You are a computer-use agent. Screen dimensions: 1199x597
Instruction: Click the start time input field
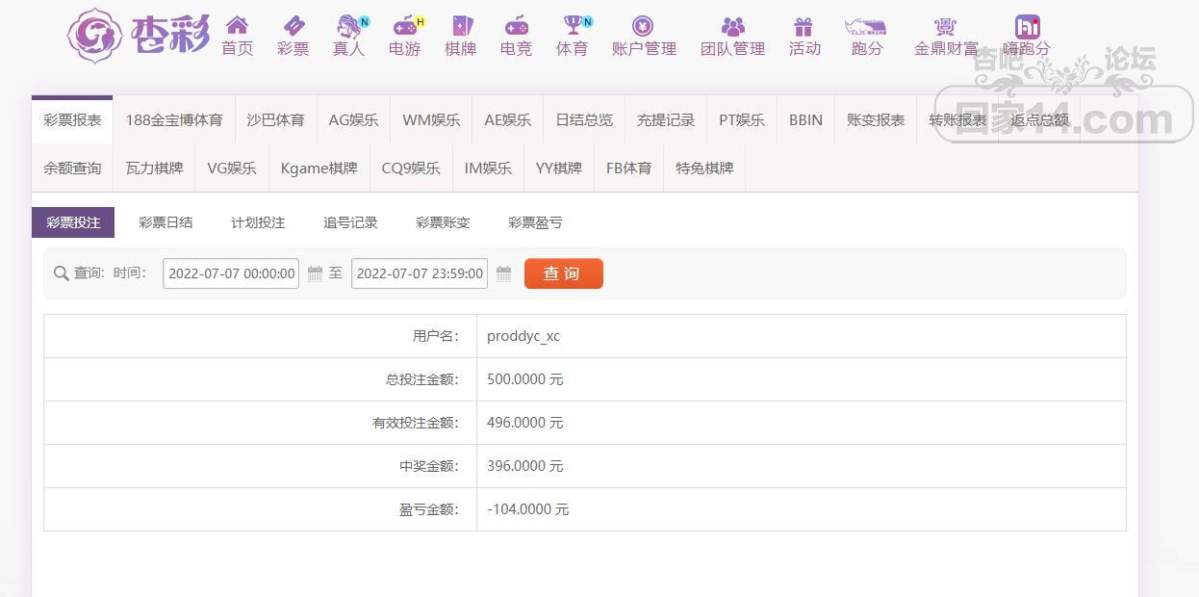tap(231, 273)
